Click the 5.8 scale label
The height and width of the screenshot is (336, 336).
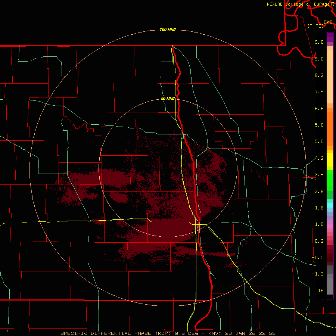(319, 125)
